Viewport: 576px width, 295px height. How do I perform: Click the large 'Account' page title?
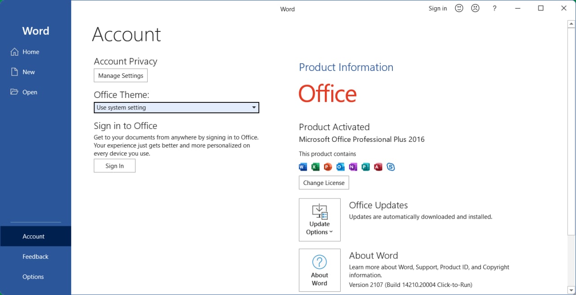tap(126, 35)
